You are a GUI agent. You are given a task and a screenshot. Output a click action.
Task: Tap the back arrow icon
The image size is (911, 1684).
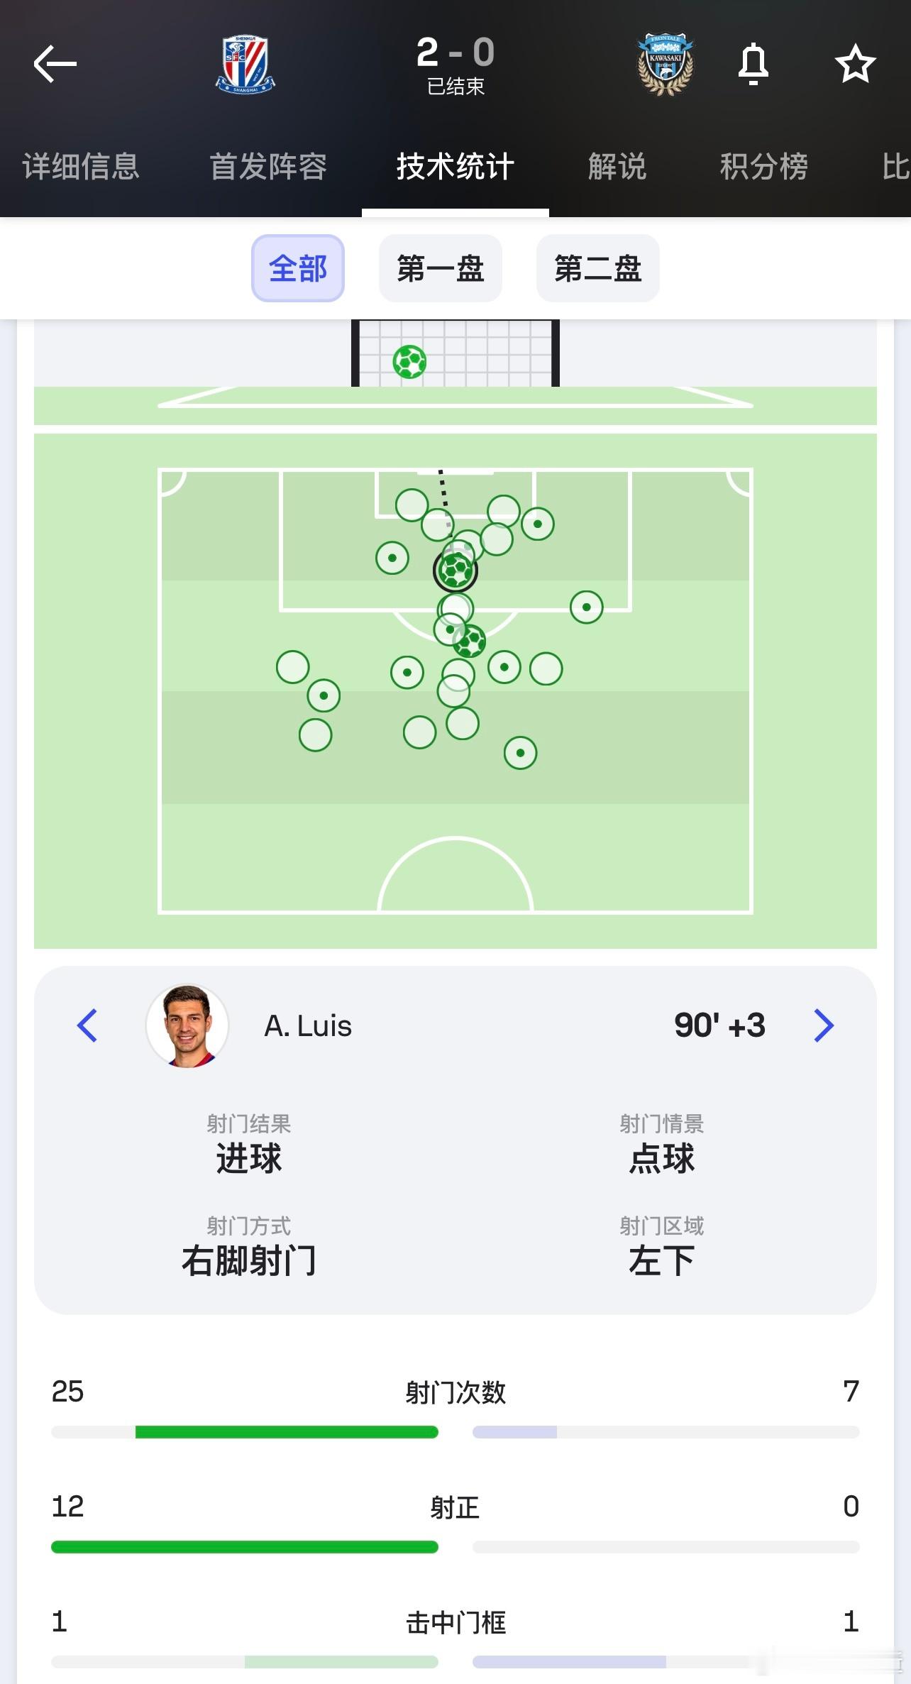pos(55,64)
